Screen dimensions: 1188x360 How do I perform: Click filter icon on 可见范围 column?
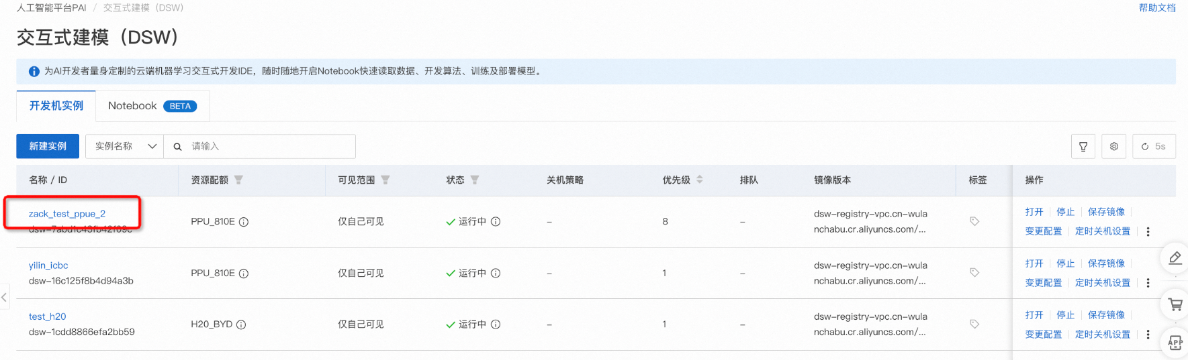385,180
